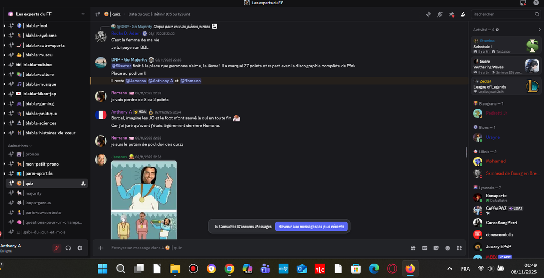Open Activité settings gear icon
The image size is (544, 278).
[x=497, y=30]
